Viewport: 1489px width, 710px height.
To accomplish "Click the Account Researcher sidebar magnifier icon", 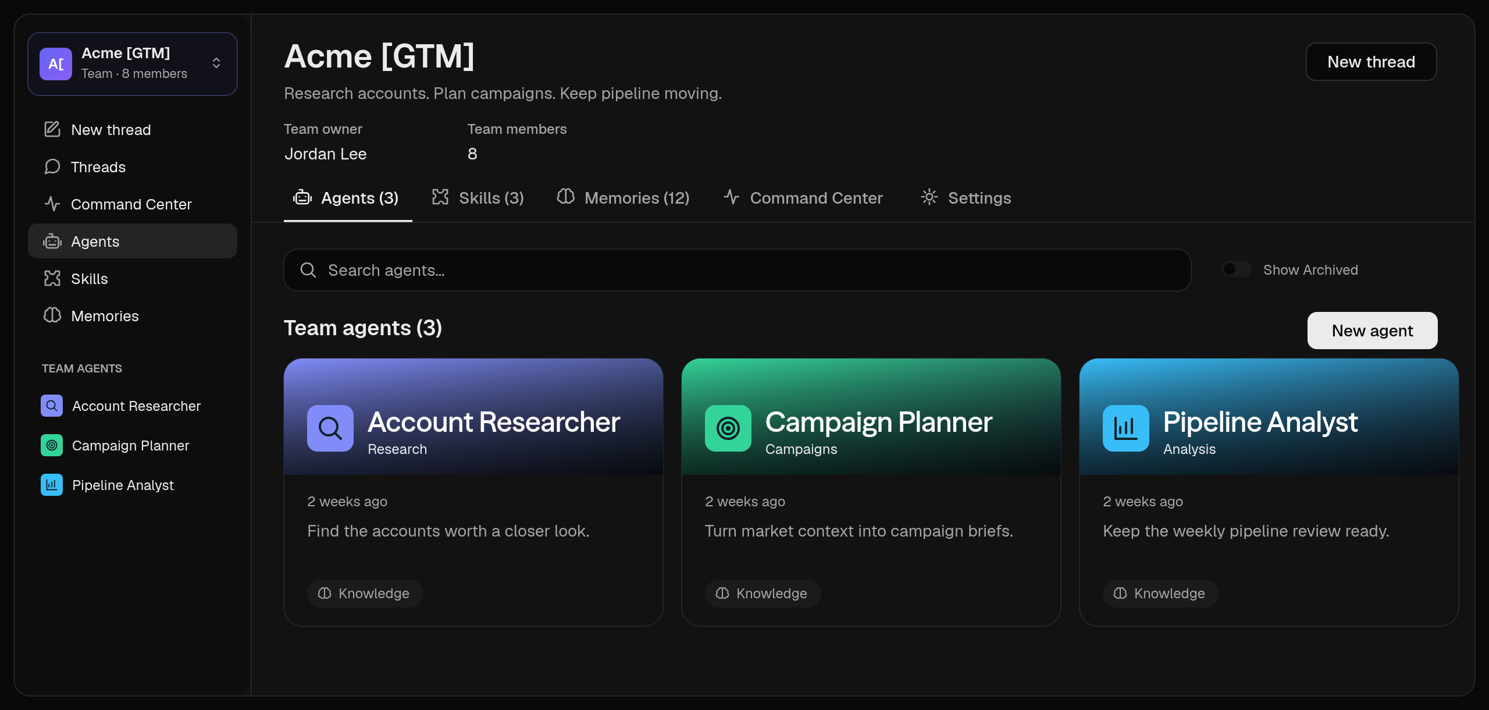I will tap(52, 406).
